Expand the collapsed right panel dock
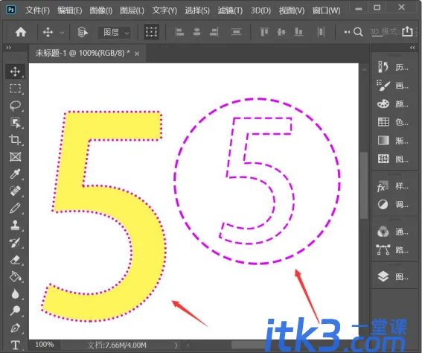The height and width of the screenshot is (353, 422). pyautogui.click(x=412, y=48)
